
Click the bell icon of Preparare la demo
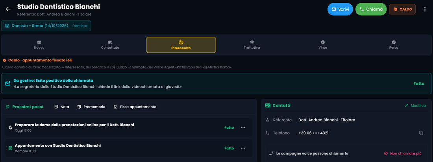coord(11,127)
